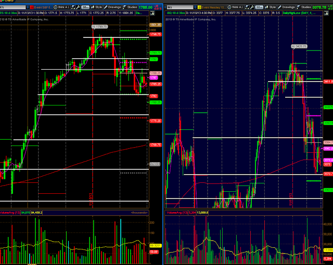Click the green 1780.25 price bubble
This screenshot has width=333, height=265.
(x=156, y=102)
